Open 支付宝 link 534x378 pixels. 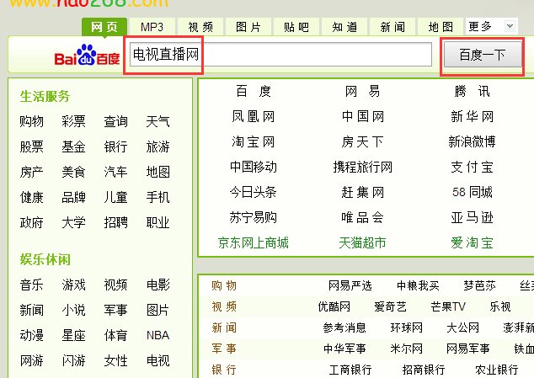(x=472, y=167)
